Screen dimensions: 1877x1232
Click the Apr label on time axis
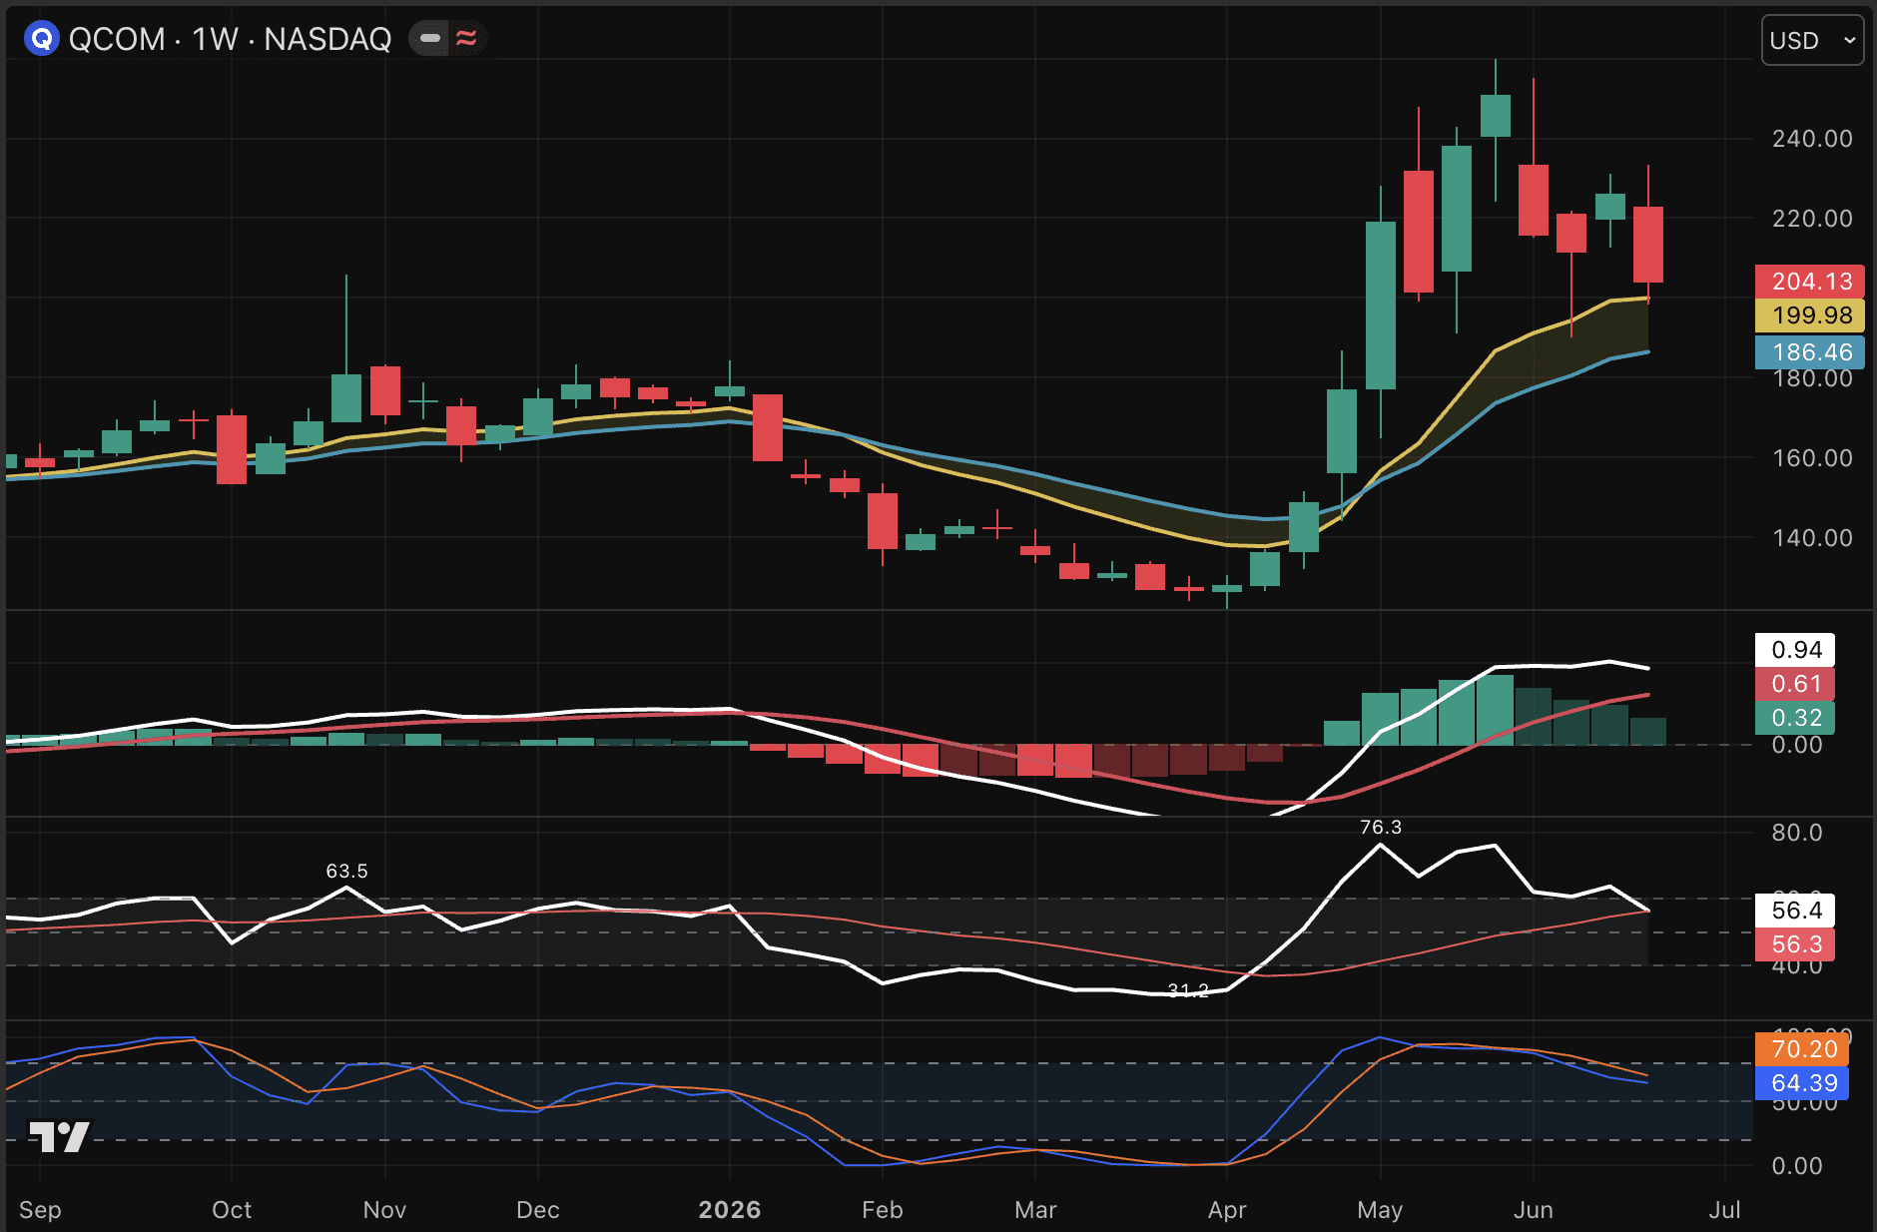(x=1227, y=1210)
